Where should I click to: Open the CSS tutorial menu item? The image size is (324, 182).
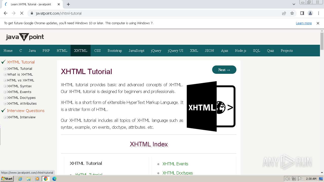[x=97, y=51]
